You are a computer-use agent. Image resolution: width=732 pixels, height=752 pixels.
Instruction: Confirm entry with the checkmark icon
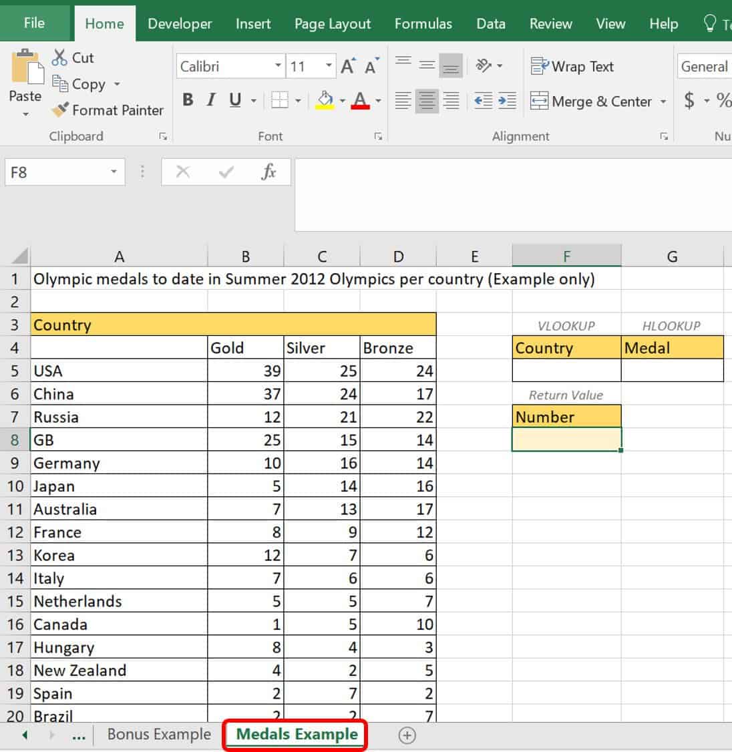[x=226, y=172]
